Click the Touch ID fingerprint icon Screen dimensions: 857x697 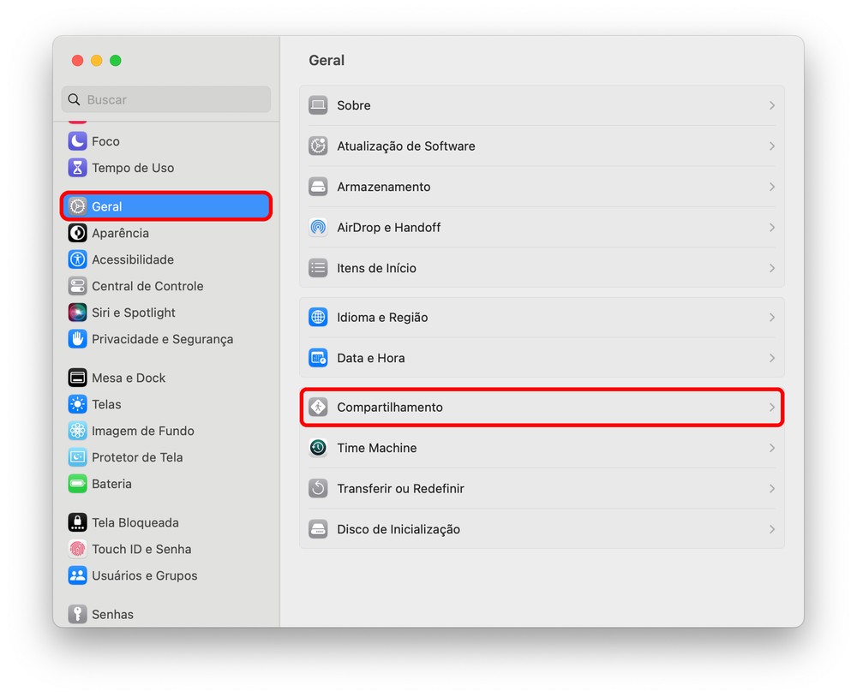coord(78,549)
